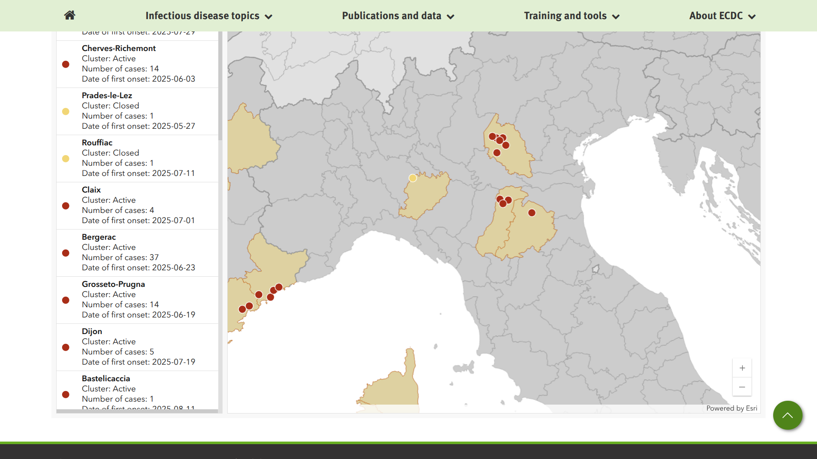Click red marker beside Bergerac list entry
The image size is (817, 459).
pos(66,253)
